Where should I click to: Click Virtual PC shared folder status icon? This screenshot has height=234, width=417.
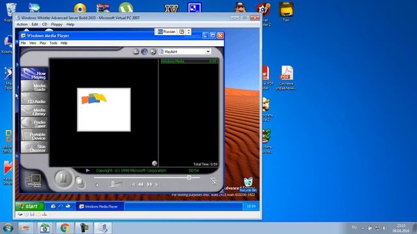[38, 214]
